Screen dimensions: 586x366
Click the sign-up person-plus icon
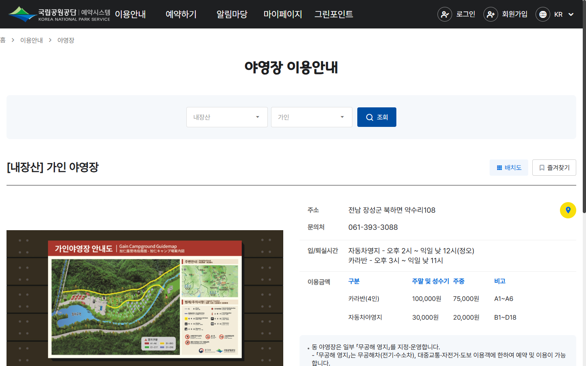click(491, 14)
